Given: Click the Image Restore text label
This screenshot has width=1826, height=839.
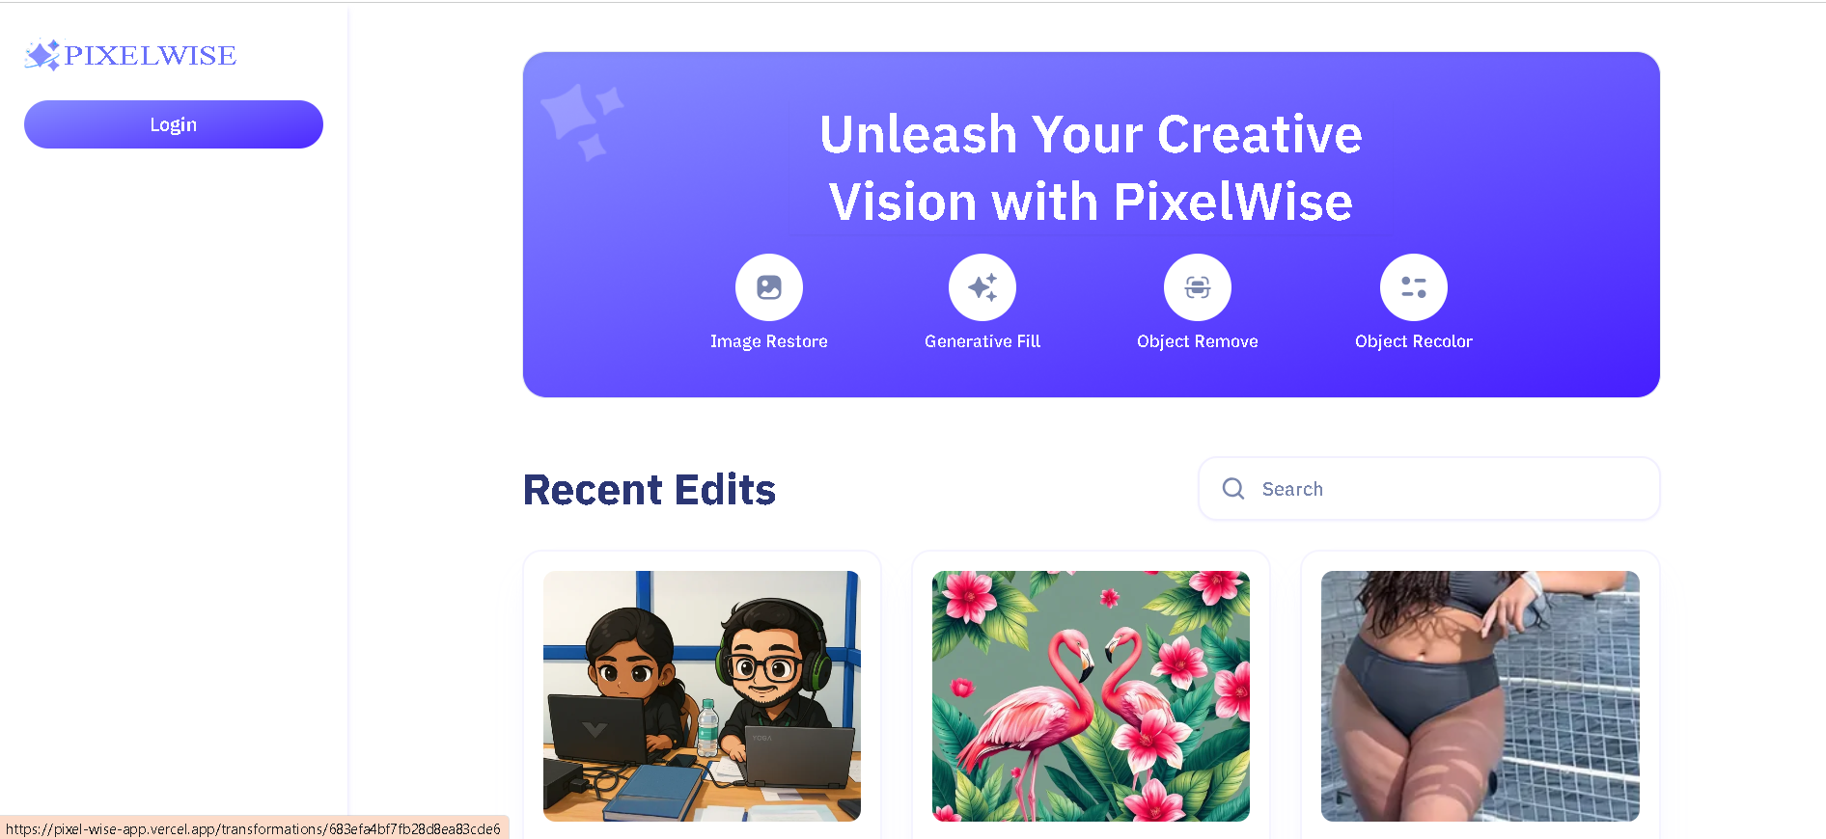Looking at the screenshot, I should 769,341.
